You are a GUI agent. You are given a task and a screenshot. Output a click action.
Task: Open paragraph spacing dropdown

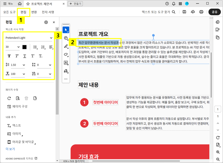(x=44, y=65)
